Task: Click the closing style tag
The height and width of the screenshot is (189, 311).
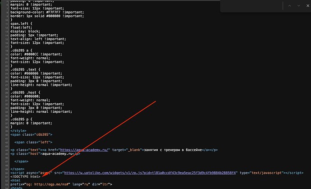Action: (18, 131)
